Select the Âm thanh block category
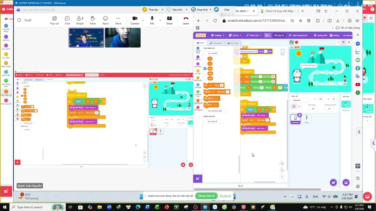Viewport: 376px width, 211px height. (x=198, y=65)
